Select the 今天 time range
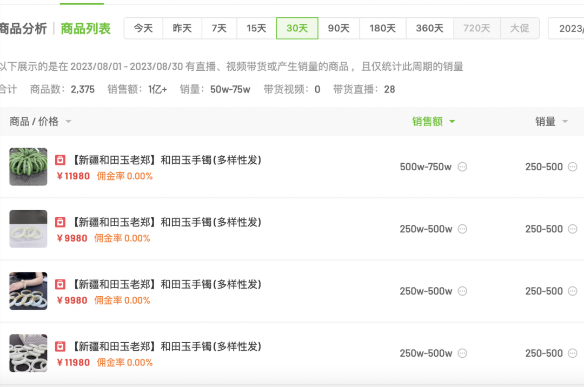This screenshot has height=387, width=584. [143, 28]
